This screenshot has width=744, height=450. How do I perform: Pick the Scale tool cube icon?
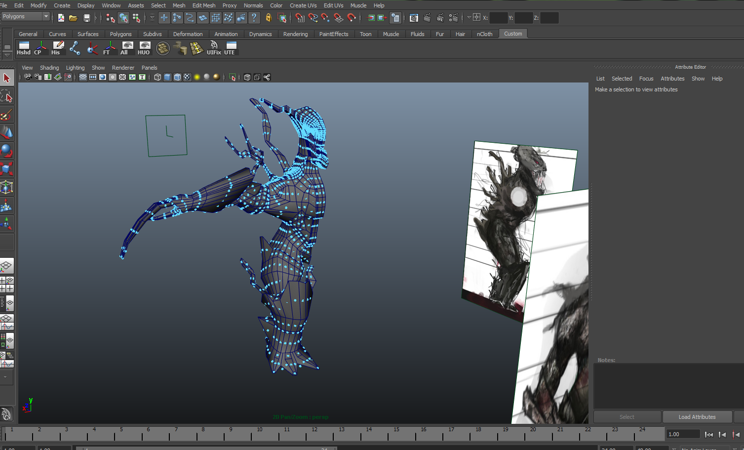click(x=6, y=169)
